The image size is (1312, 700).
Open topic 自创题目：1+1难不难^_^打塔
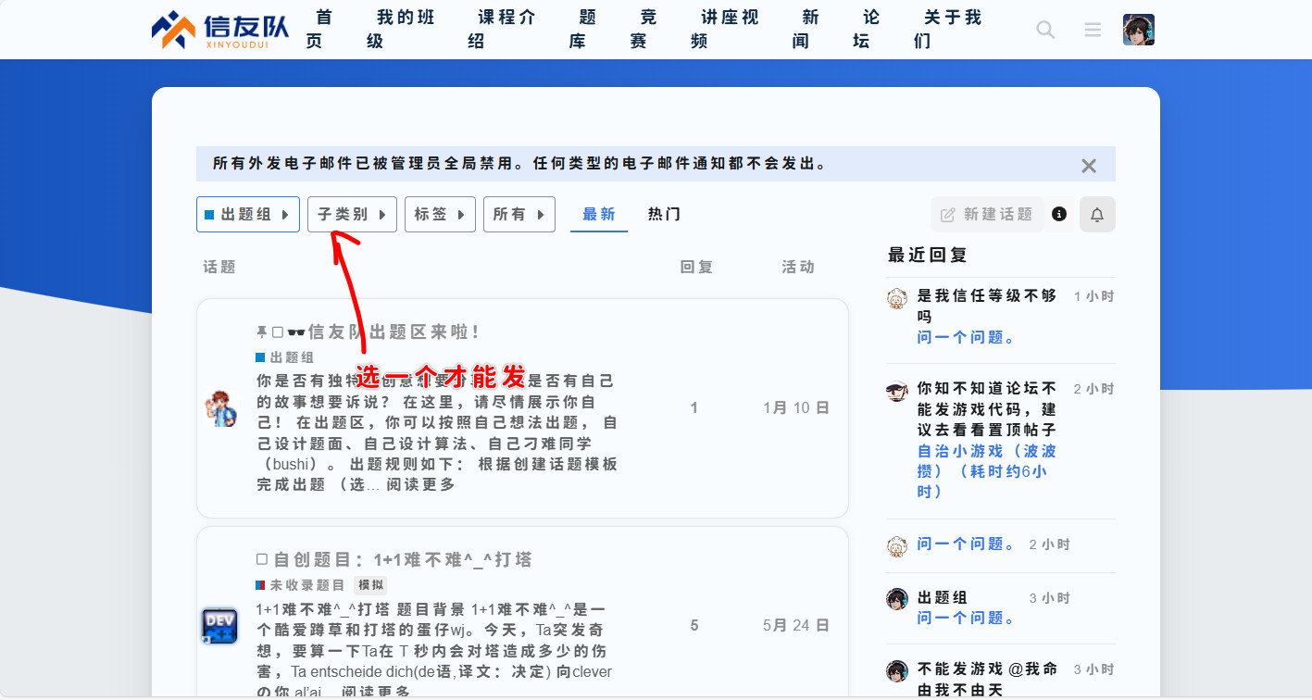[404, 559]
